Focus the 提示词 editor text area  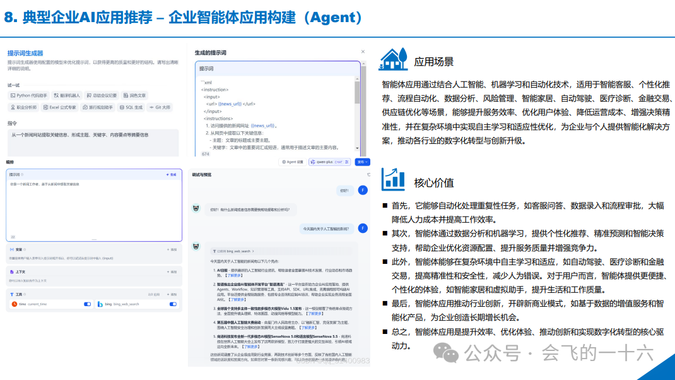click(94, 208)
